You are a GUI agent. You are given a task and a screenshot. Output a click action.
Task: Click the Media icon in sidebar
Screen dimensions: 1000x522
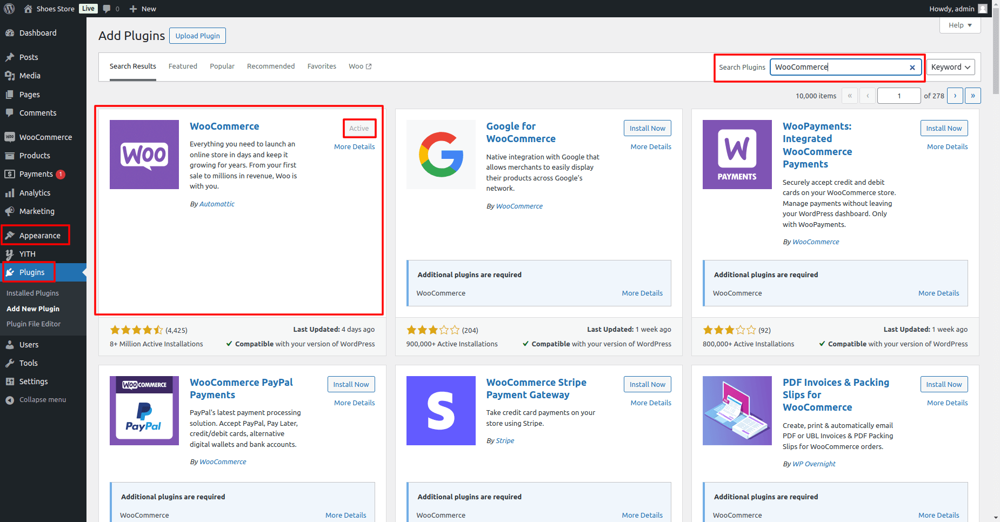10,76
